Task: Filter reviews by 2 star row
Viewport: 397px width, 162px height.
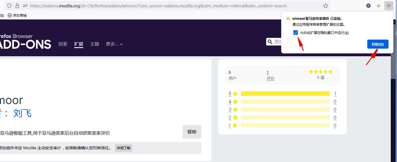Action: (x=282, y=117)
